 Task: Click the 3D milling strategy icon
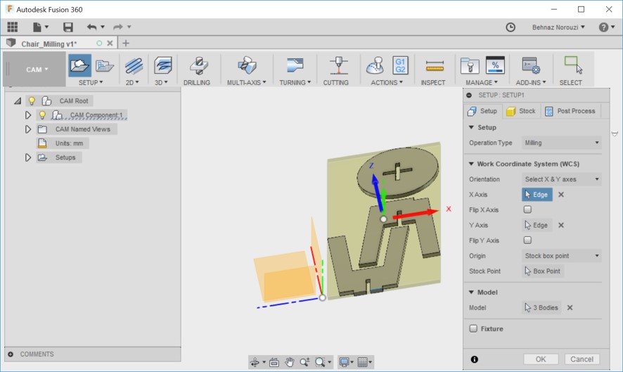[163, 65]
